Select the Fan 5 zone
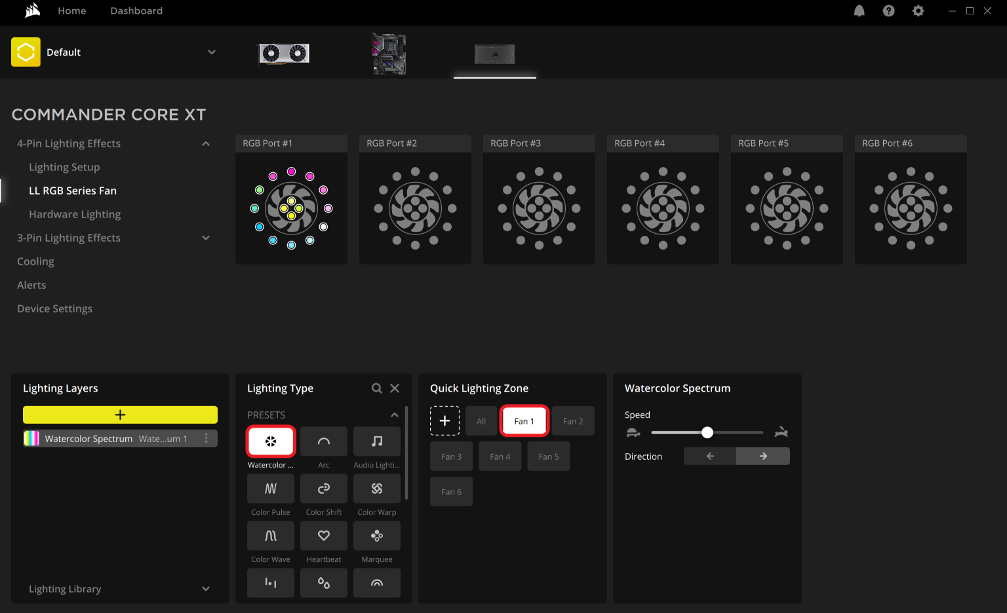 pyautogui.click(x=549, y=456)
